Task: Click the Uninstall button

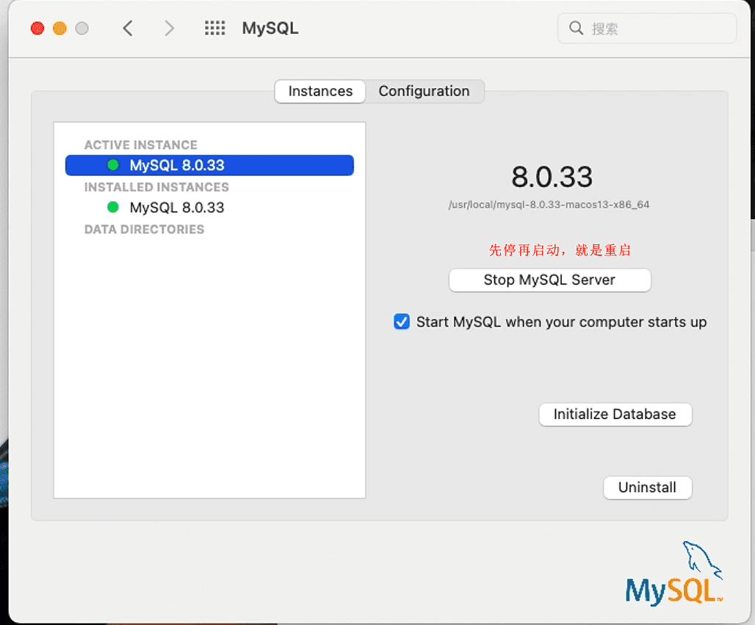Action: point(647,488)
